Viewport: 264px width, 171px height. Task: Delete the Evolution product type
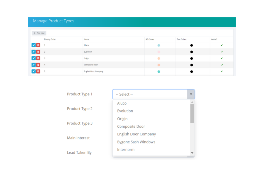(38, 52)
